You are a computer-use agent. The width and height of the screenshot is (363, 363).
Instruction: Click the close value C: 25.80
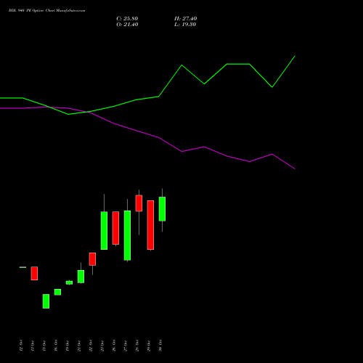tap(127, 19)
